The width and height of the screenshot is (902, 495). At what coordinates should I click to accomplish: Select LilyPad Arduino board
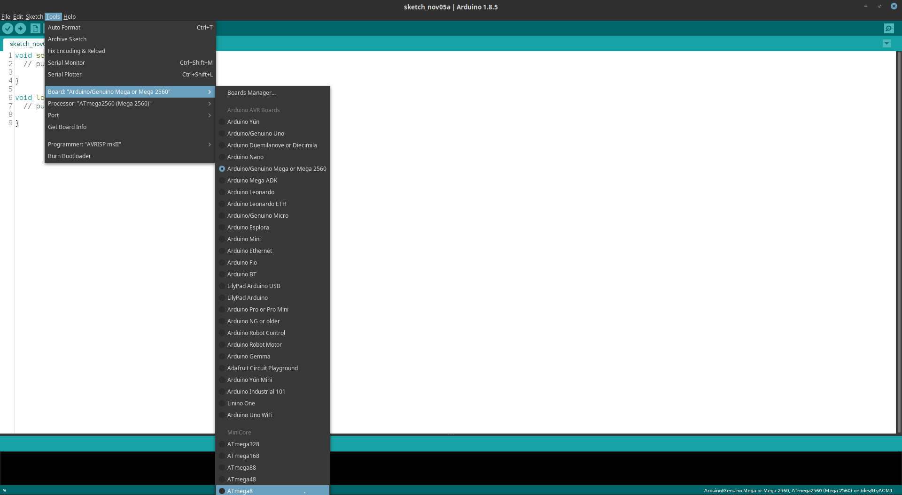coord(273,298)
